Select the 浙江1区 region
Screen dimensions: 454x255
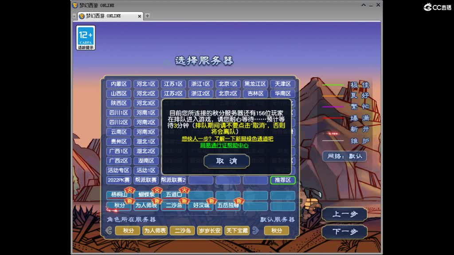tap(200, 84)
